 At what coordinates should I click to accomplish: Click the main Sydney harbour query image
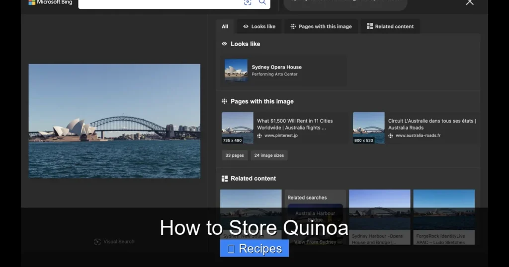pos(114,121)
